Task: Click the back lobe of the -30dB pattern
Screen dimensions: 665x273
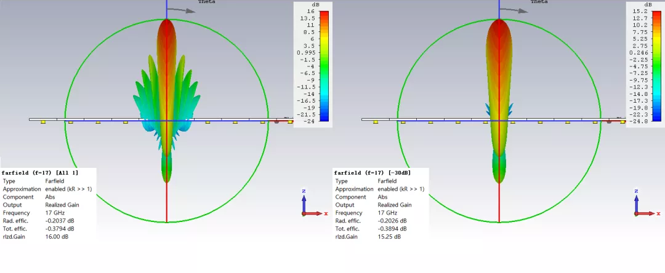Action: [499, 167]
